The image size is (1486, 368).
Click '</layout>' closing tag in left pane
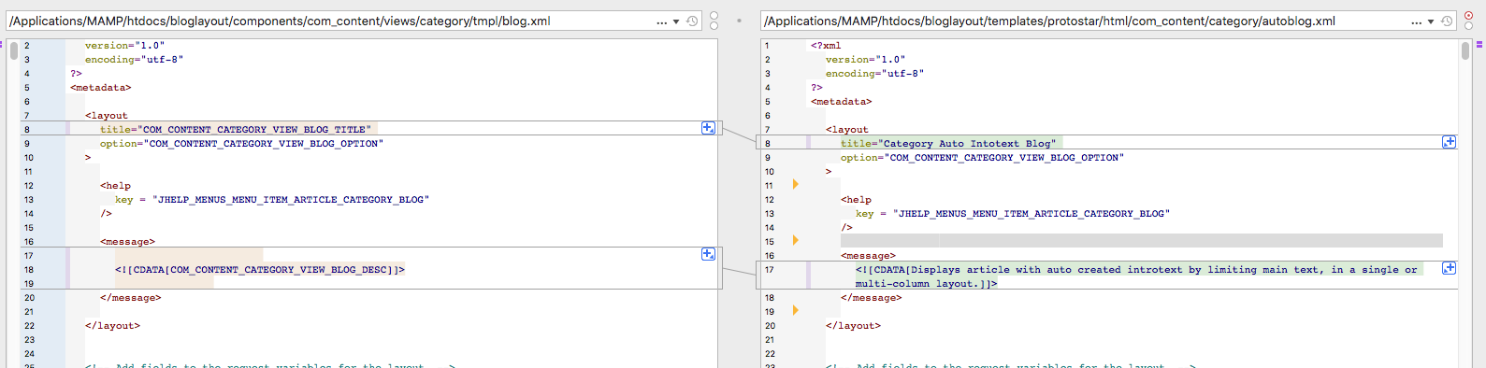tap(113, 325)
